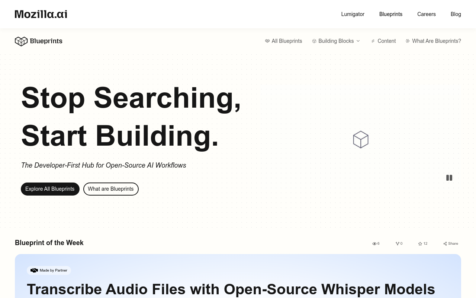
Task: Click the Blueprints cube logo
Action: click(21, 41)
